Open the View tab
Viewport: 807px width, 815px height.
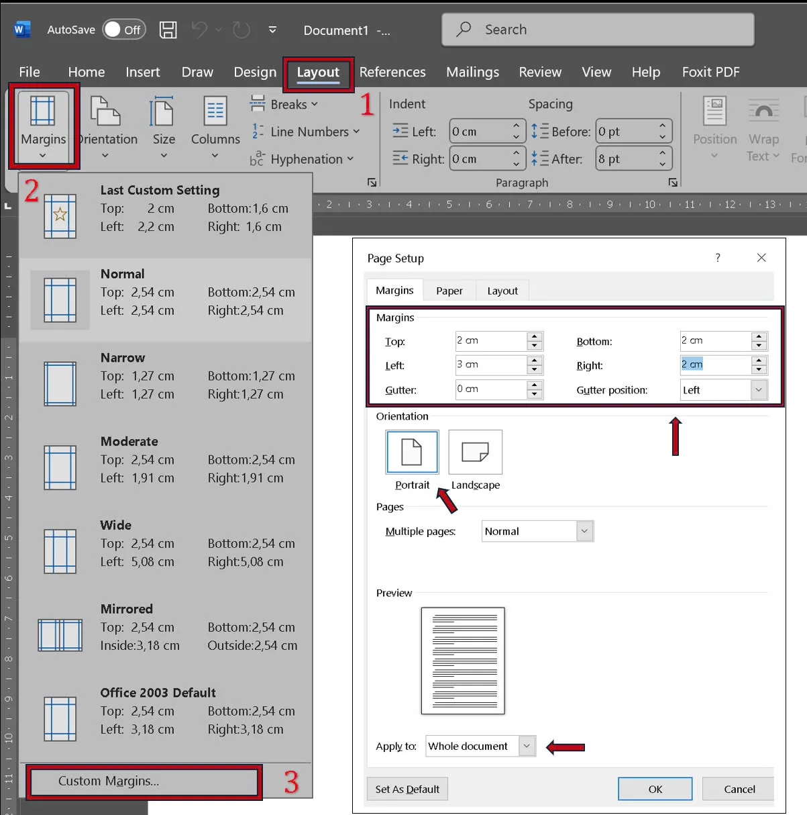tap(596, 72)
